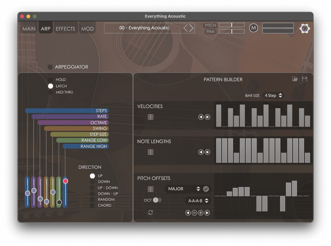
Task: Click the pitch offsets reset refresh icon
Action: coord(151,213)
